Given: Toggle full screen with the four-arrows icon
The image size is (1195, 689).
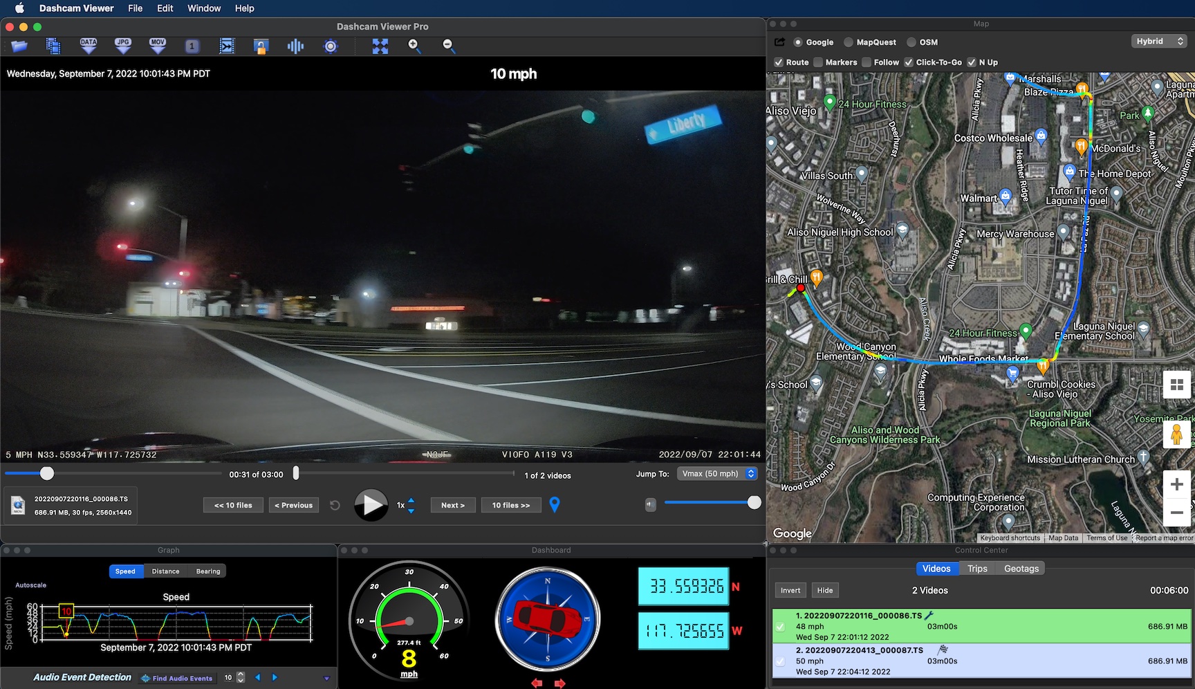Looking at the screenshot, I should tap(380, 46).
